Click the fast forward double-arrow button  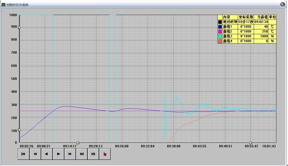70,154
